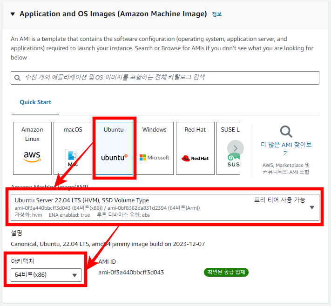Click the AMI dropdown arrow

(x=312, y=207)
